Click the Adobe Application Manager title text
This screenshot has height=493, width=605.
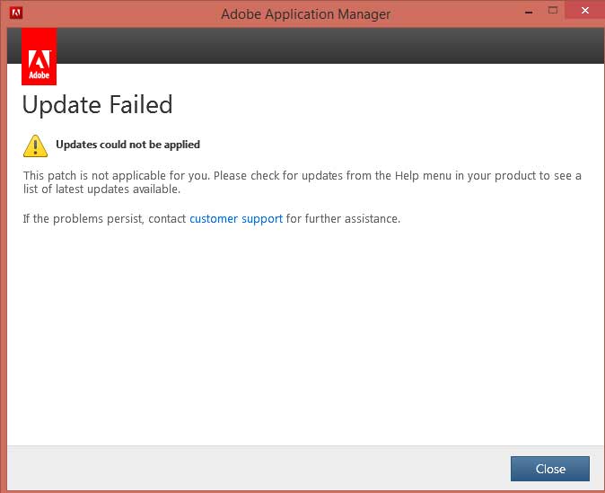(305, 14)
